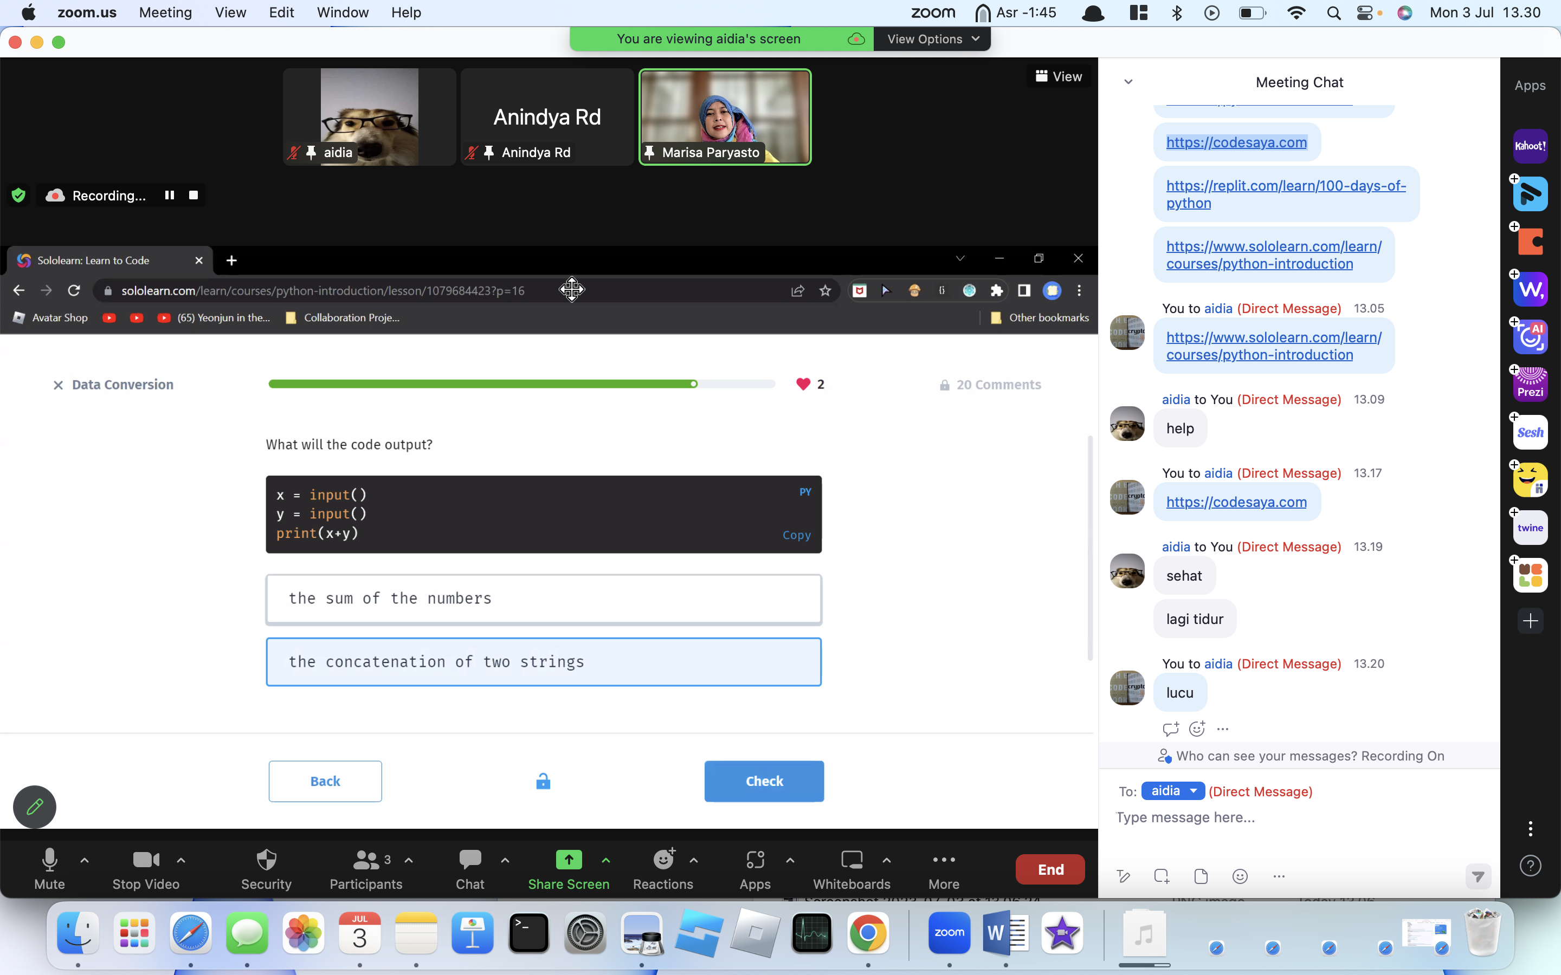Expand the audio options arrow beside Mute

(85, 860)
